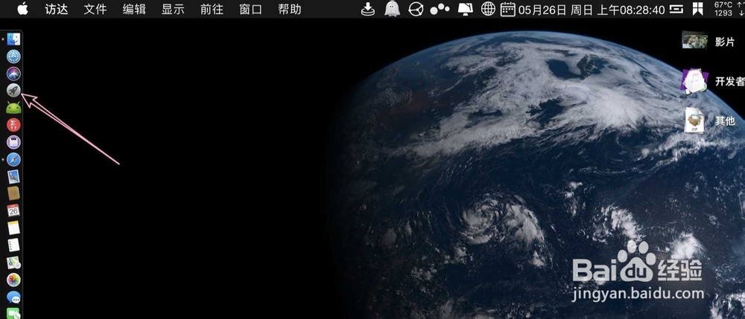Viewport: 745px width, 319px height.
Task: Open the Apple menu
Action: (22, 8)
